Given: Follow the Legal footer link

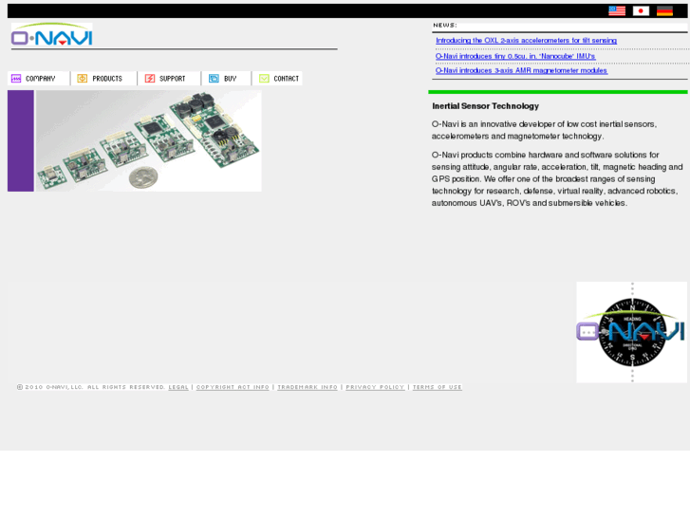Looking at the screenshot, I should coord(178,387).
